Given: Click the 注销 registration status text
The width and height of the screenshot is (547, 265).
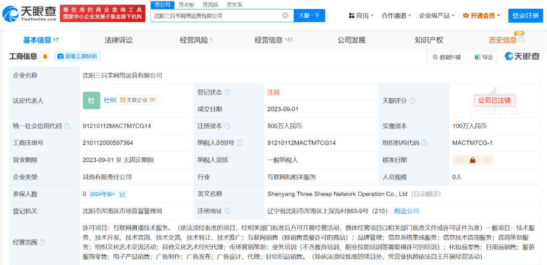Looking at the screenshot, I should click(x=273, y=92).
